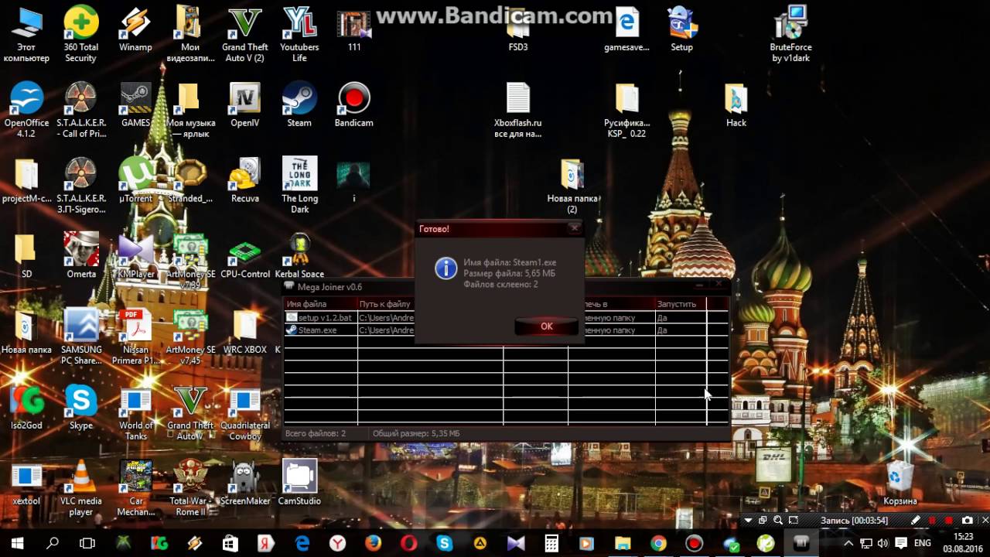
Task: Launch VLC media player shortcut
Action: pyautogui.click(x=81, y=489)
